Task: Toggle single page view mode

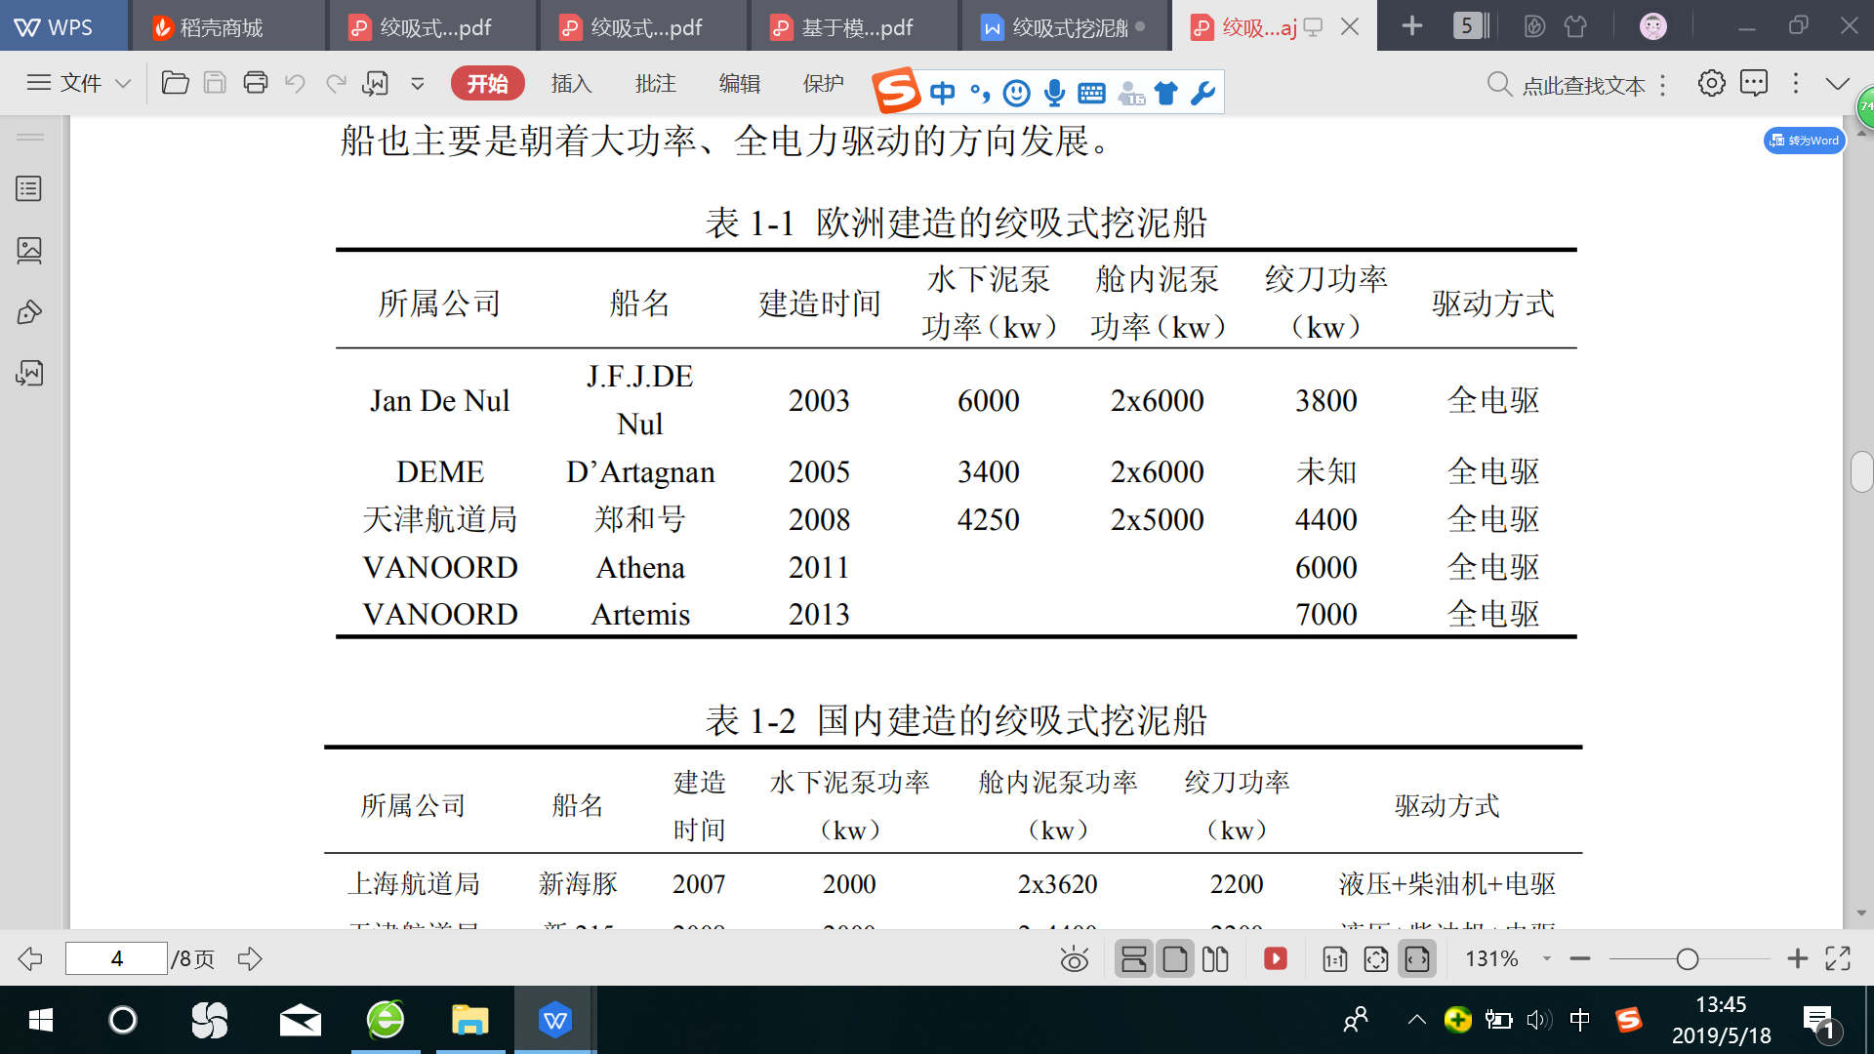Action: pos(1175,959)
